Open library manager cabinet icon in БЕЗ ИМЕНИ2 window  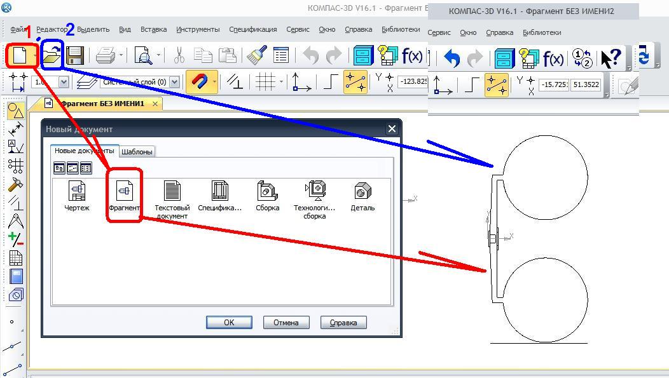504,58
